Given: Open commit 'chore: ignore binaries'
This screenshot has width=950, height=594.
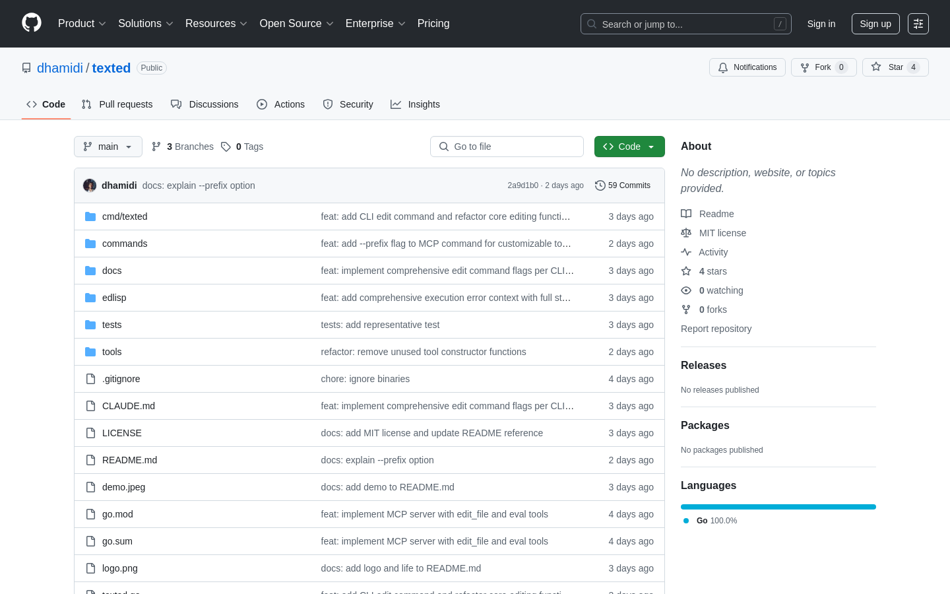Looking at the screenshot, I should (x=365, y=379).
